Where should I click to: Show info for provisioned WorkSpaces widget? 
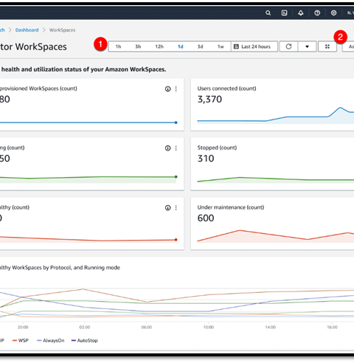167,89
